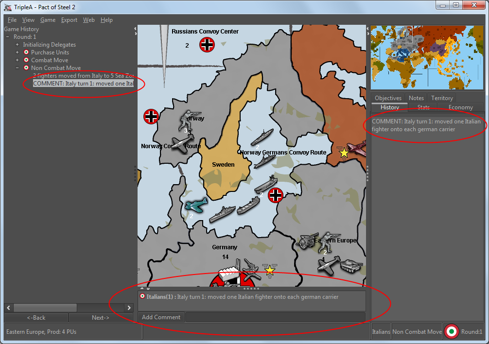Click the factory icon in Germany

point(230,272)
